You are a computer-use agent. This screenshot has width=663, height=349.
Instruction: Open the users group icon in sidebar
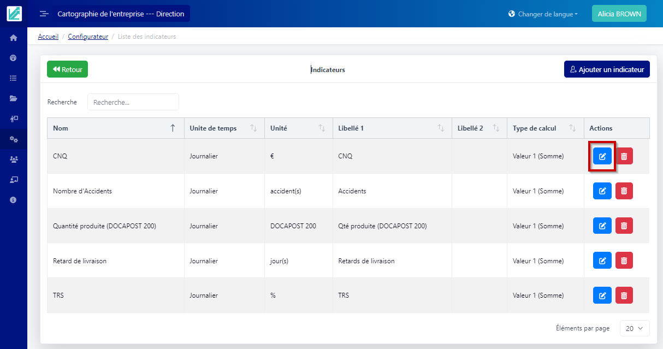[x=14, y=159]
